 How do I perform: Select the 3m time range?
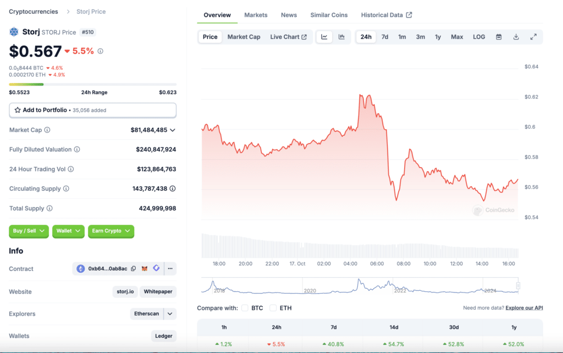[421, 37]
